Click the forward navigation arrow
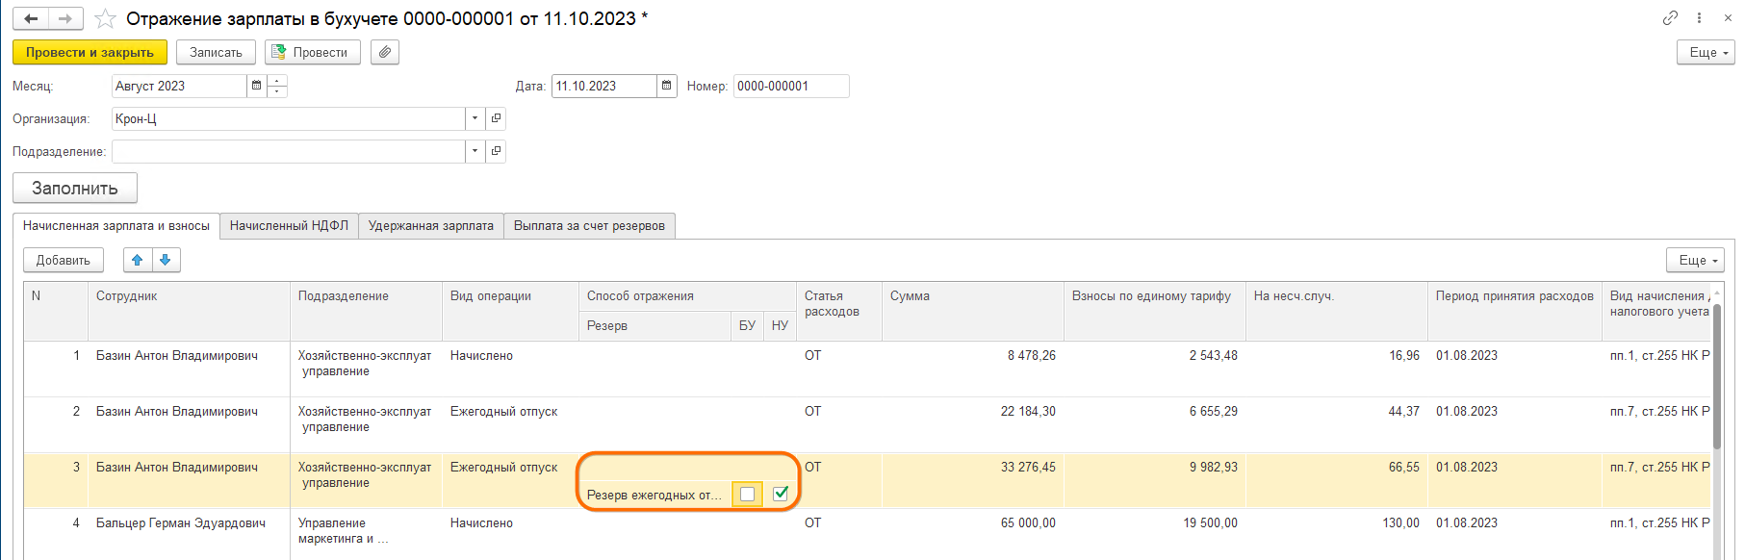Viewport: 1745px width, 560px height. point(65,19)
